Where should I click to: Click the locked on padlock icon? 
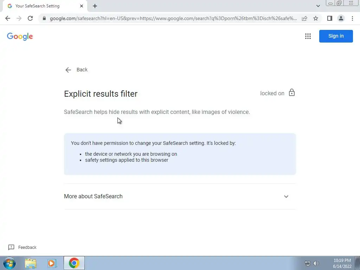click(x=291, y=92)
